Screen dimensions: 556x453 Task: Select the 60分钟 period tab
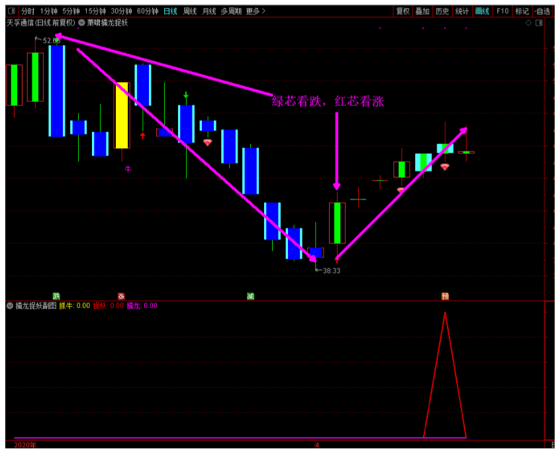148,11
